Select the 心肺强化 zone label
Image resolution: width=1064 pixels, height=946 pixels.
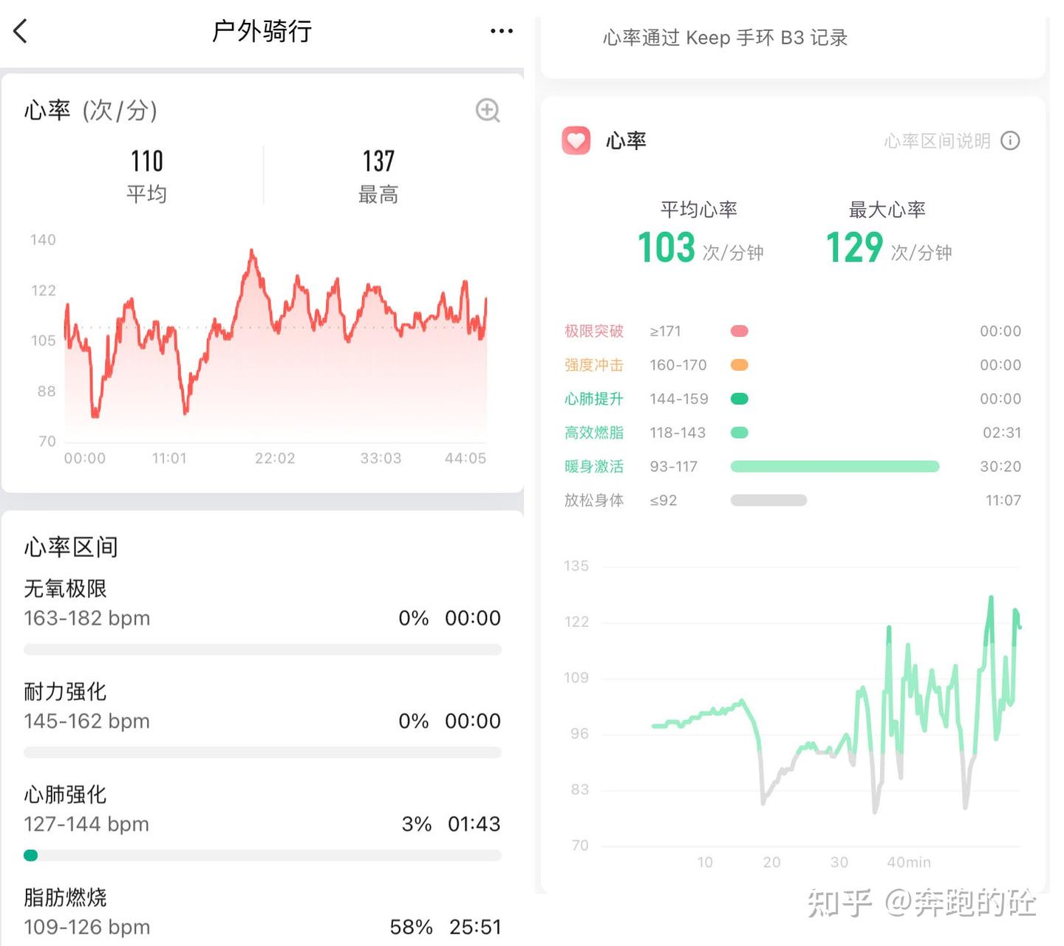[65, 795]
